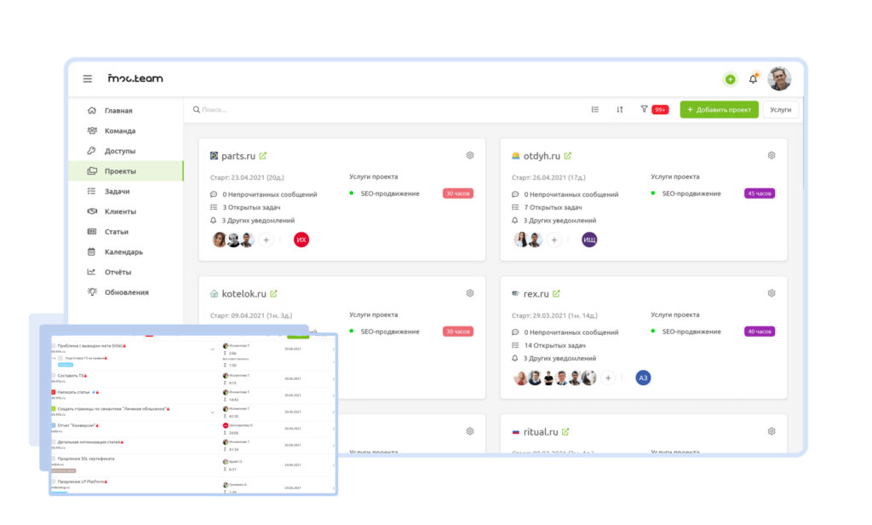872x525 pixels.
Task: Open settings gear on the parts.ru project card
Action: [469, 155]
